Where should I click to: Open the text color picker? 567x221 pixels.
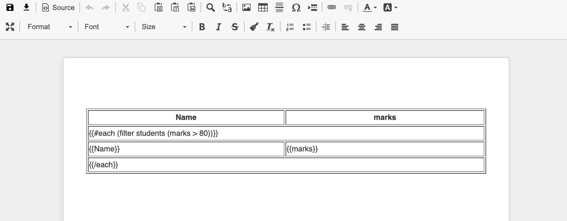click(369, 8)
